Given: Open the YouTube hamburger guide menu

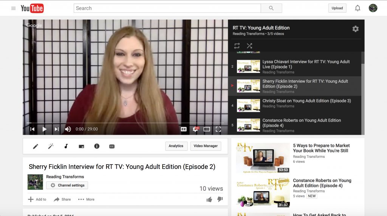Looking at the screenshot, I should click(x=14, y=8).
